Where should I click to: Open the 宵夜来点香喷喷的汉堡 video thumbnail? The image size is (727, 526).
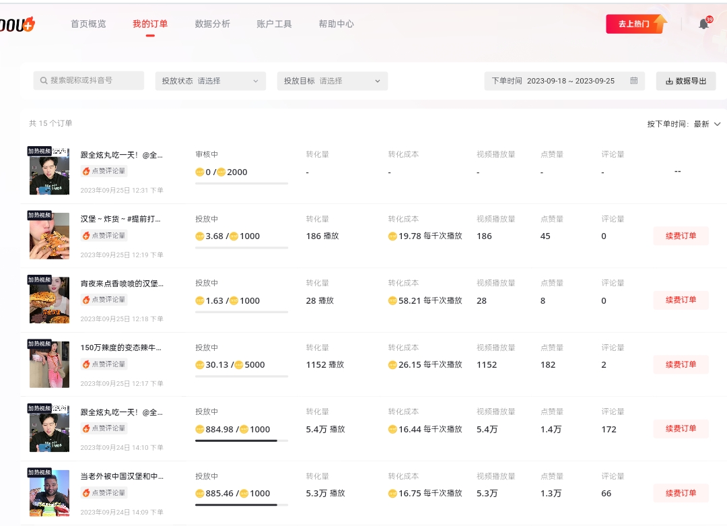(49, 300)
